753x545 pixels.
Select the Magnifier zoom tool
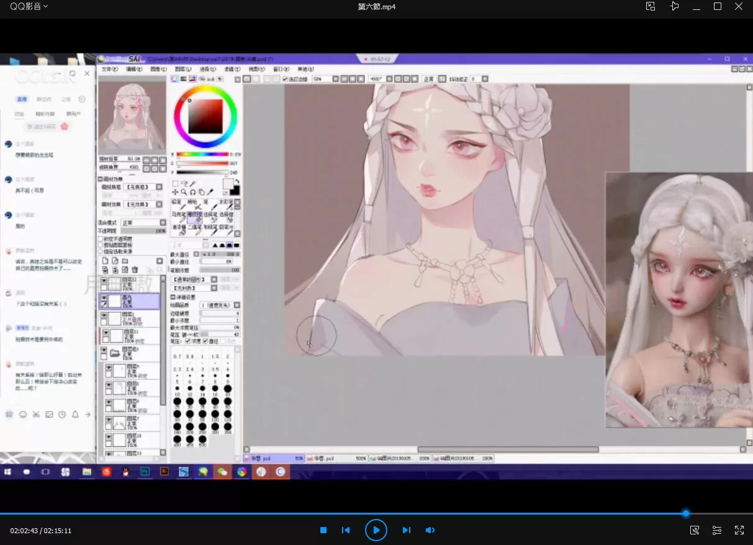184,191
